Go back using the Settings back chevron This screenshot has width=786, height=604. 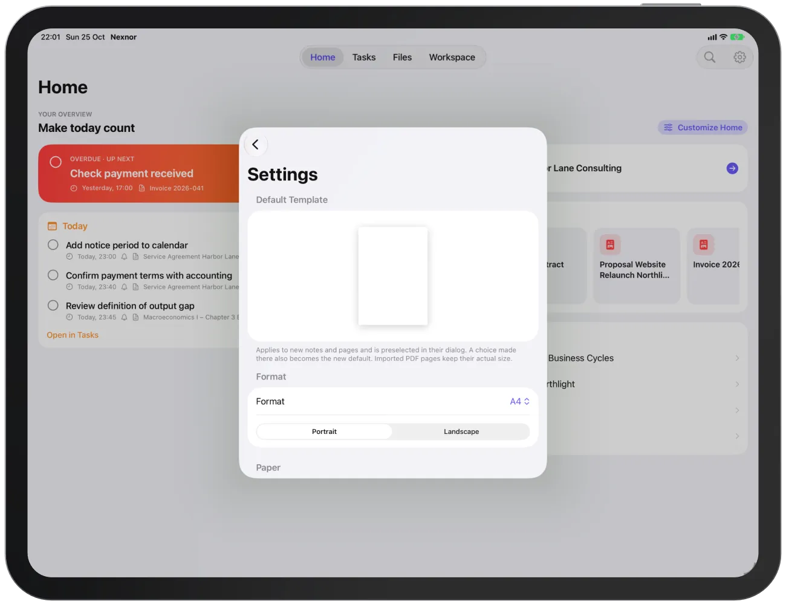pyautogui.click(x=256, y=145)
